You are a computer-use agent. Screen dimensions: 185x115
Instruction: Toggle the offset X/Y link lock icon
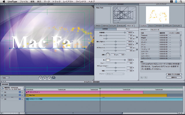[137, 49]
